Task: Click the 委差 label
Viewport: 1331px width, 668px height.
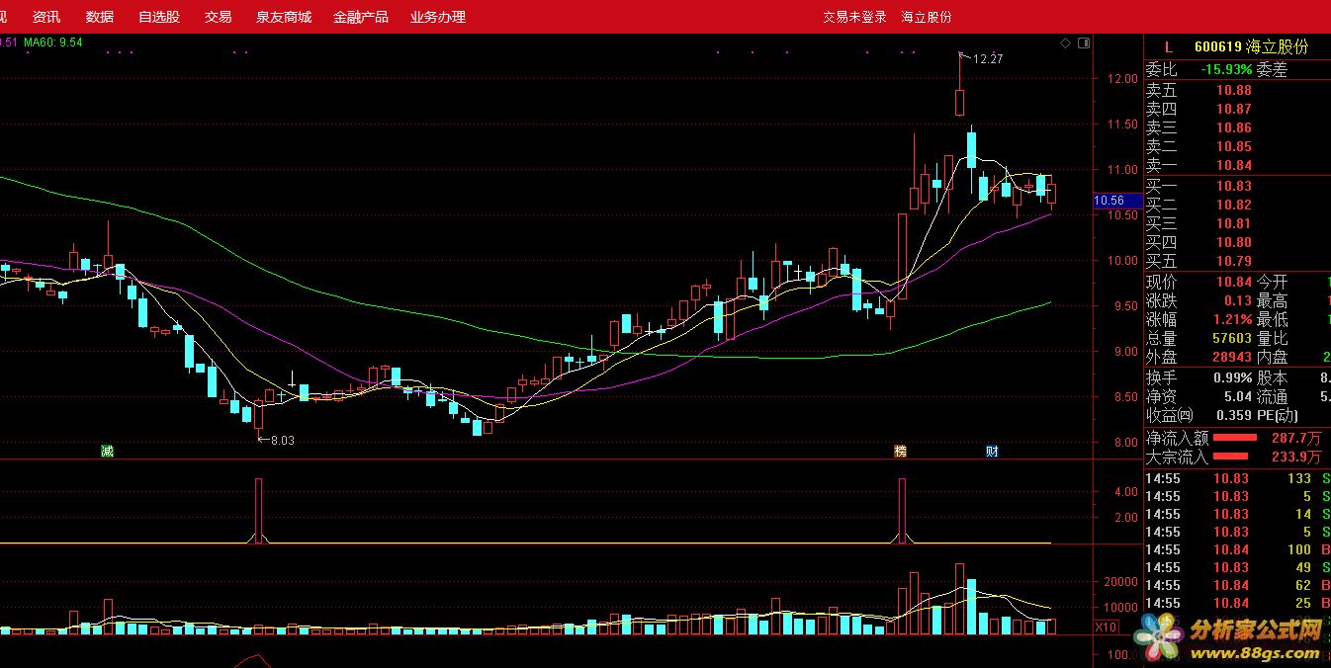Action: [1273, 69]
